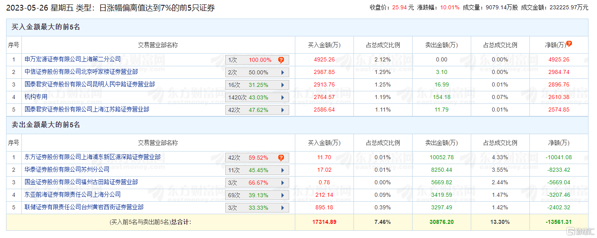
Task: Click the 买入金额最大的前5名 section header
Action: pos(46,27)
